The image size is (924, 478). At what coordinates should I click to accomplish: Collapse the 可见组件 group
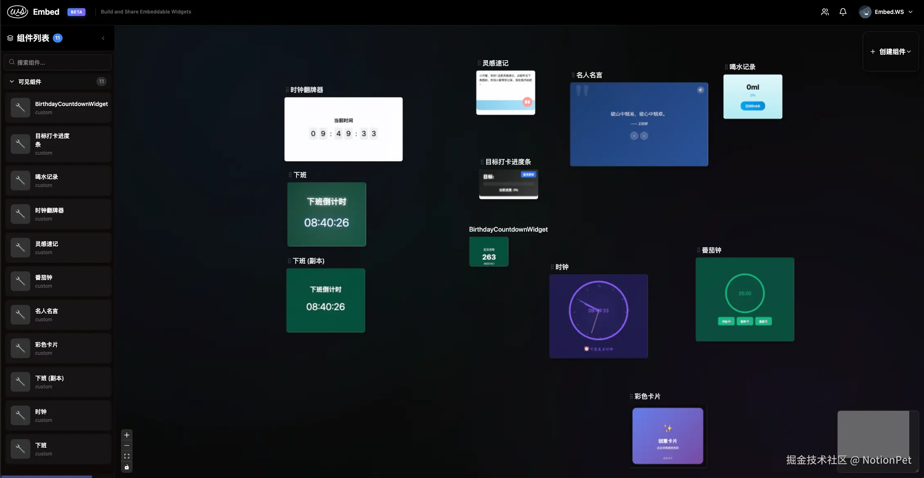[12, 81]
